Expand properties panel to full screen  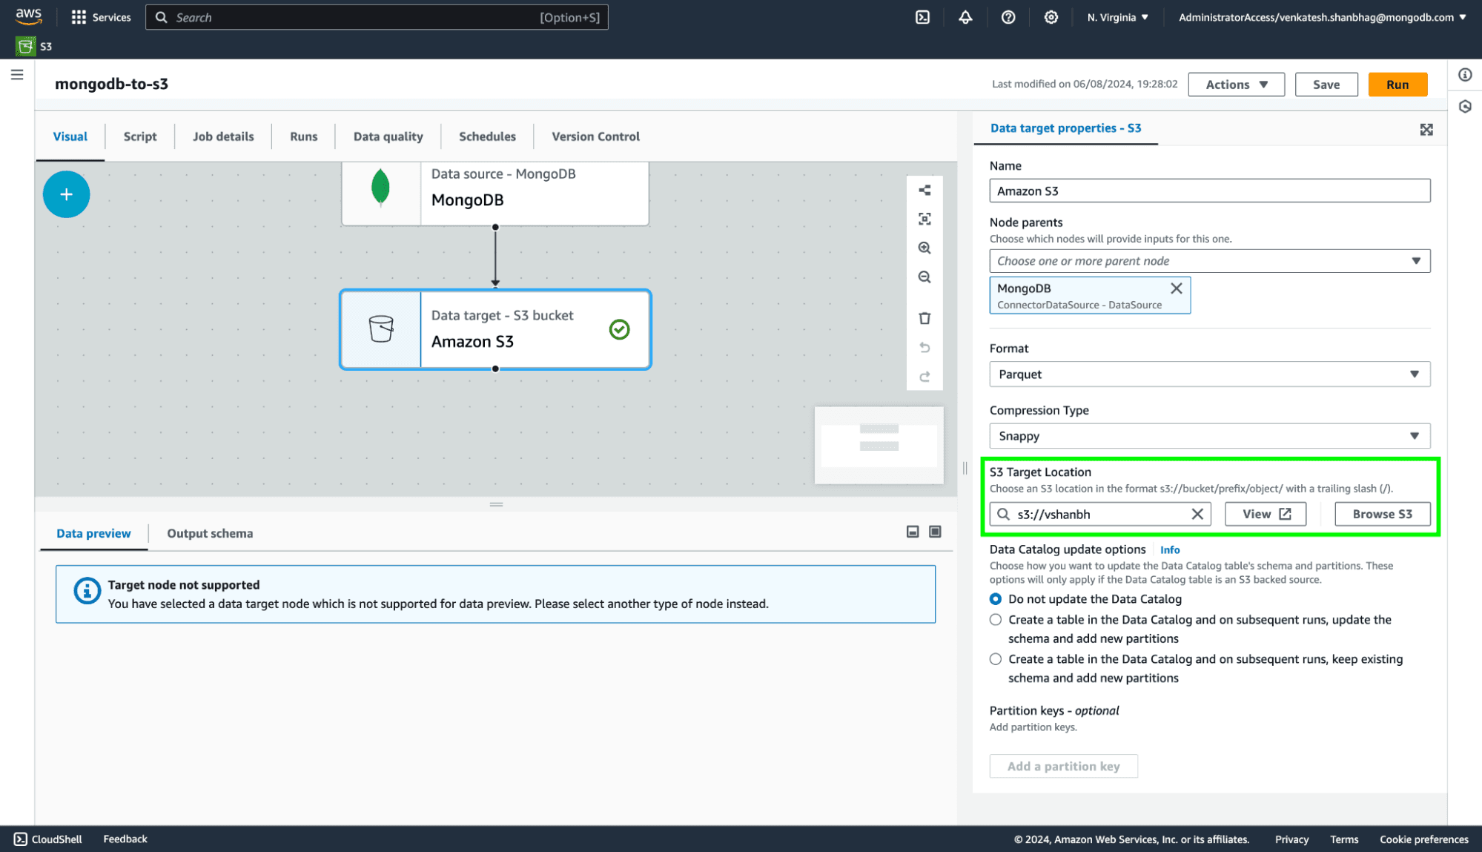click(x=1426, y=130)
